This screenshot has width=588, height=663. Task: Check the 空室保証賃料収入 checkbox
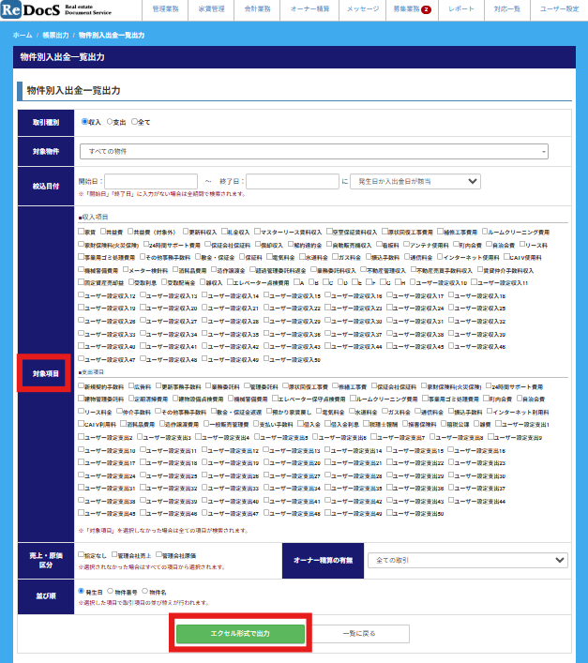click(x=329, y=232)
